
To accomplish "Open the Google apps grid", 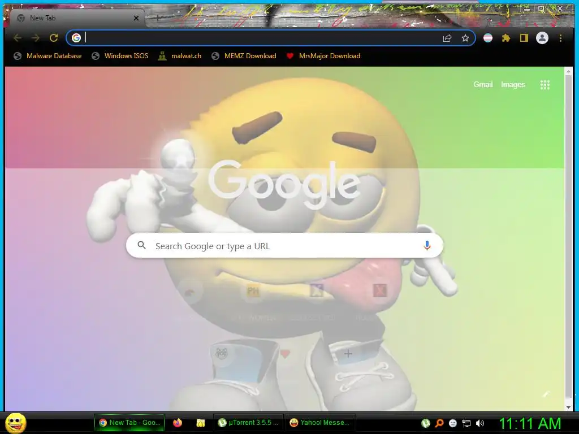I will 545,85.
